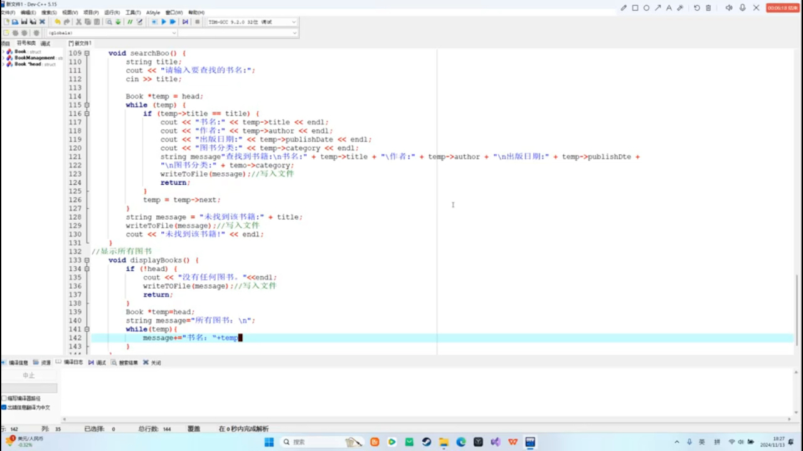Image resolution: width=803 pixels, height=451 pixels.
Task: Toggle the shorten compiler paths checkbox
Action: tap(4, 398)
